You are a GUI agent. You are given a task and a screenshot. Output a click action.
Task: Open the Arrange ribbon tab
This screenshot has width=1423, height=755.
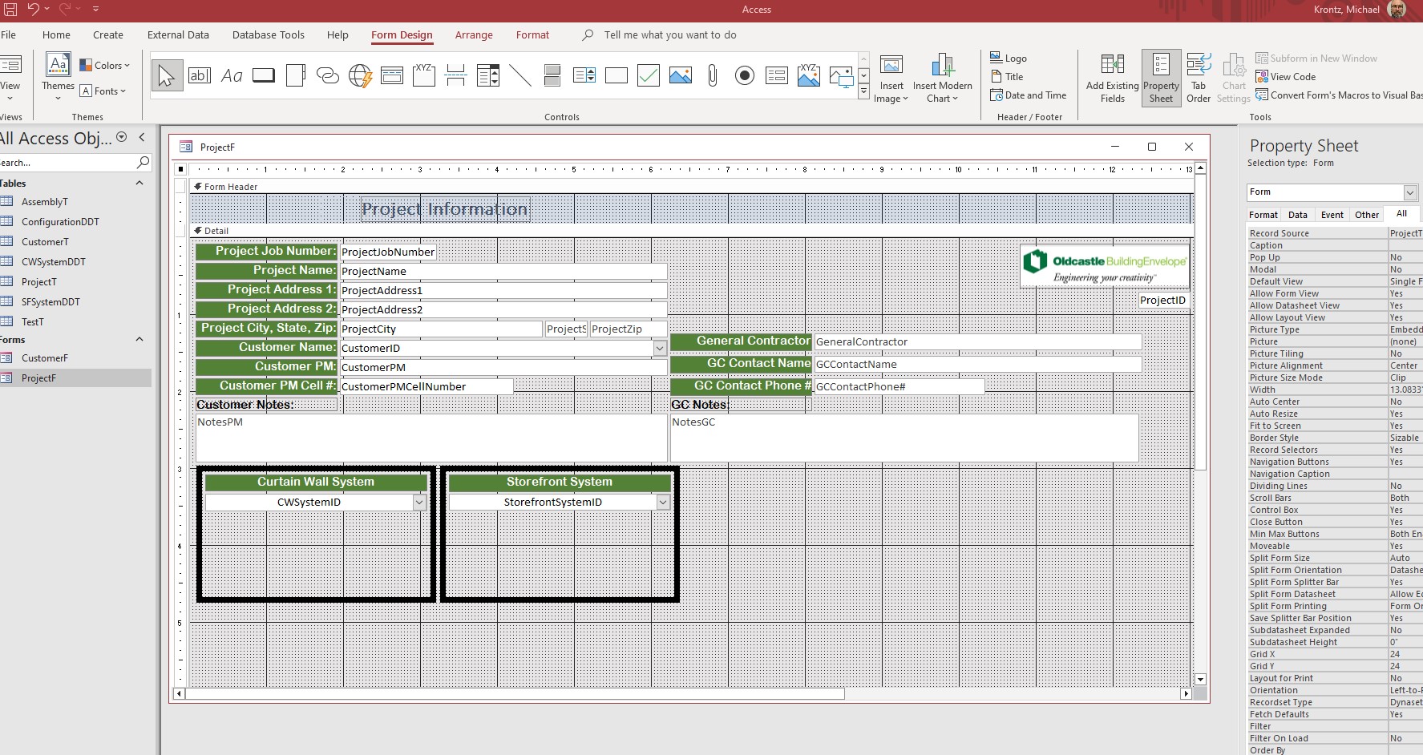474,35
